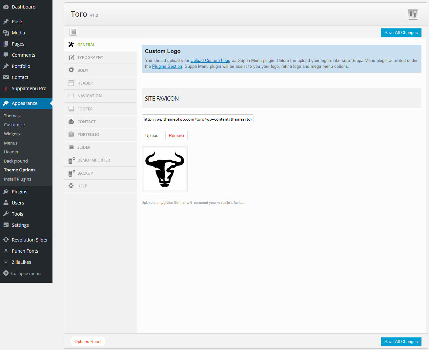This screenshot has width=429, height=350.
Task: Open the Slider options tab
Action: (101, 147)
